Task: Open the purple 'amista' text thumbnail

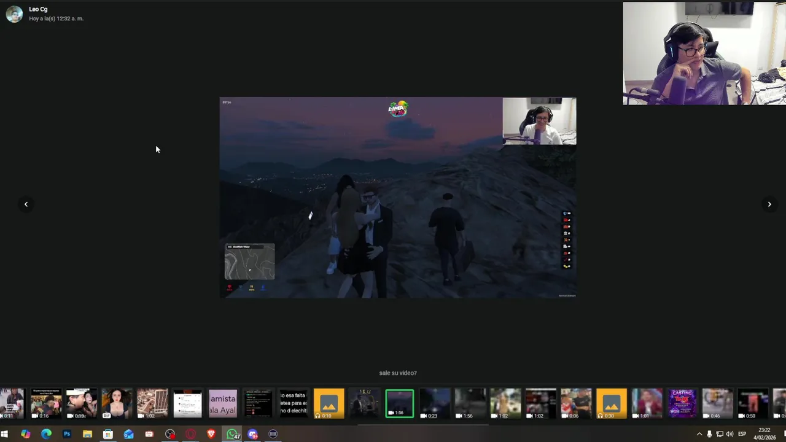Action: [x=222, y=403]
